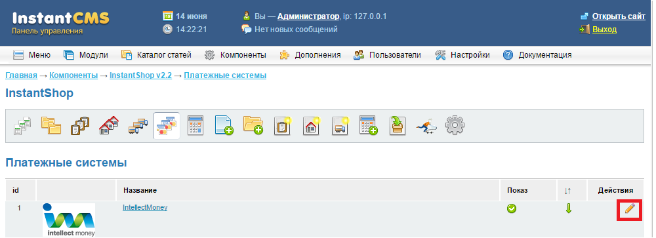Open the Компоненты menu
Viewport: 656px width, 238px height.
235,55
